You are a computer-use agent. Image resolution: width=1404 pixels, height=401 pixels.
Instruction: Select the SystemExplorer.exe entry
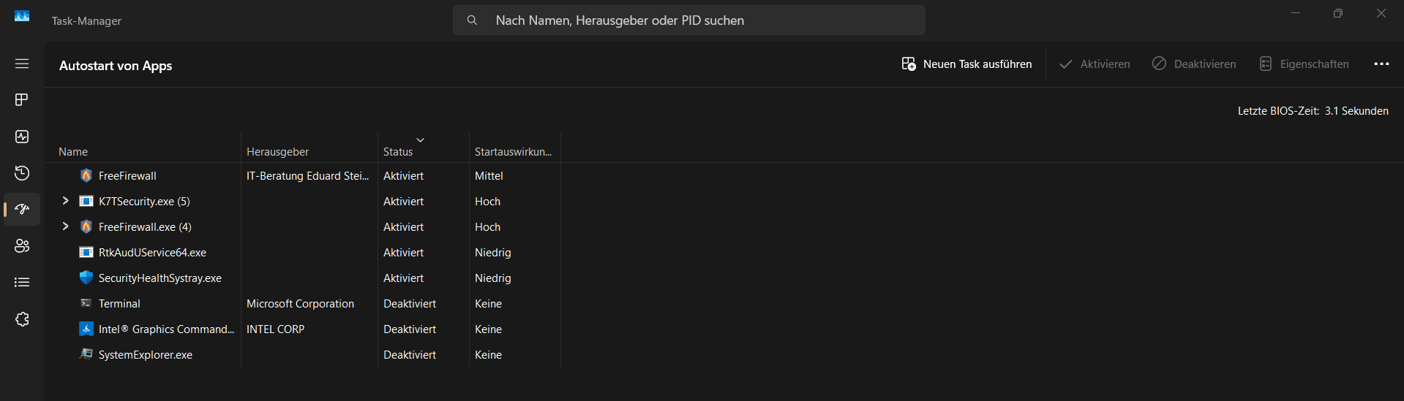coord(146,355)
